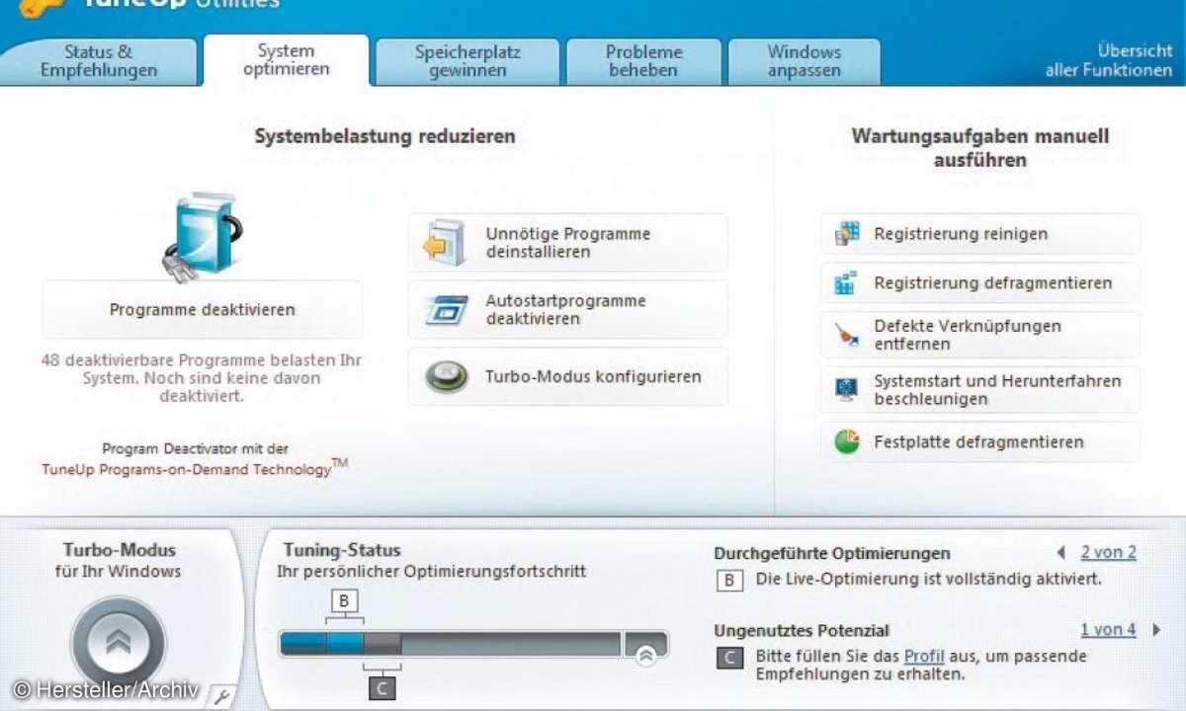Click the 'Ungenutztes Potenzial' heading
This screenshot has width=1186, height=711.
coord(802,630)
